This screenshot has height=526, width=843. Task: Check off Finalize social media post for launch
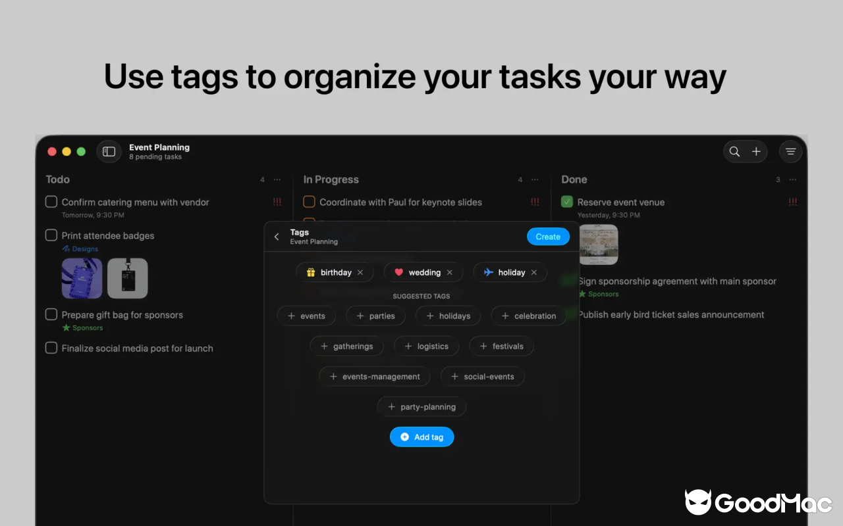(51, 348)
